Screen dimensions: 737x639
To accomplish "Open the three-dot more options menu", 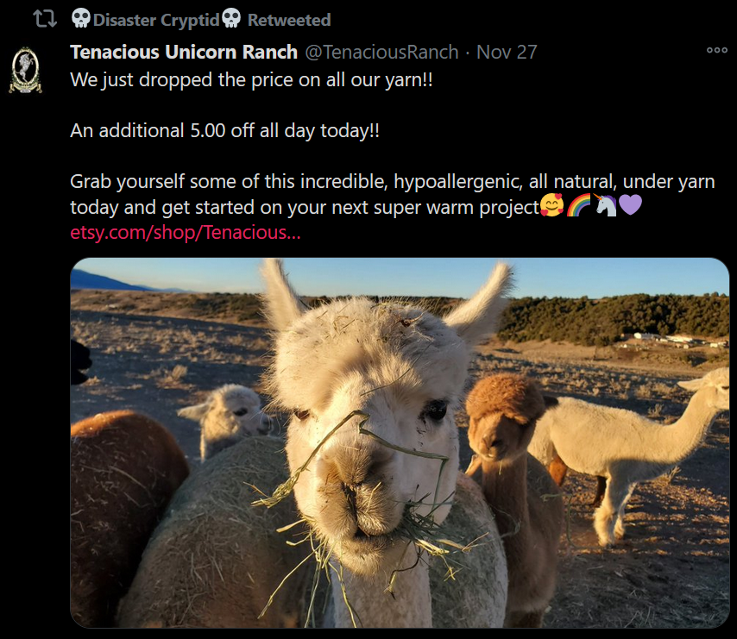I will coord(717,50).
